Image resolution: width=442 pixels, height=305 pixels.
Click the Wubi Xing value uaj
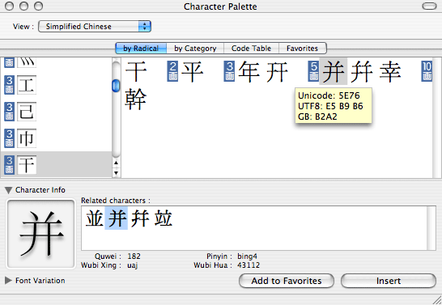pos(132,265)
